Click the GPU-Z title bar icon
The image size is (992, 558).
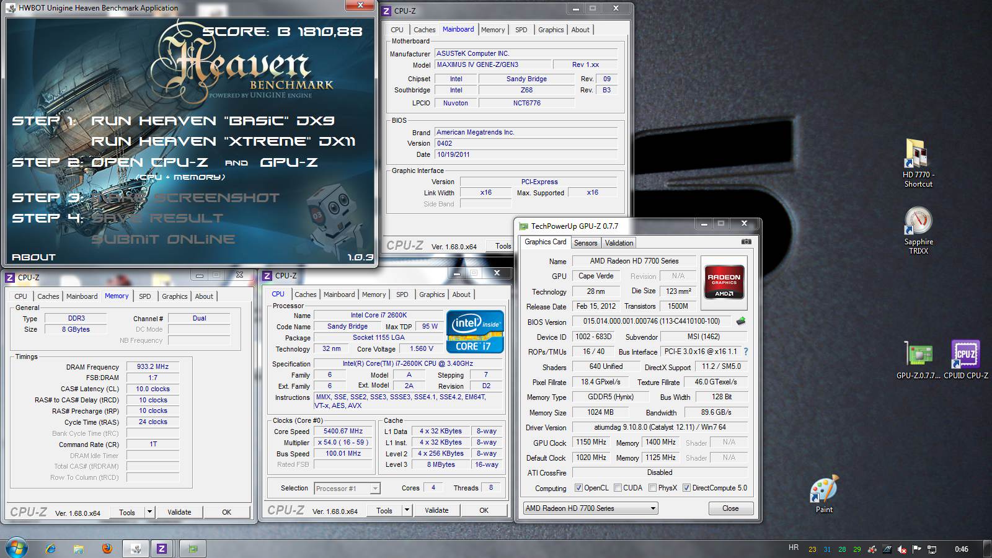523,226
